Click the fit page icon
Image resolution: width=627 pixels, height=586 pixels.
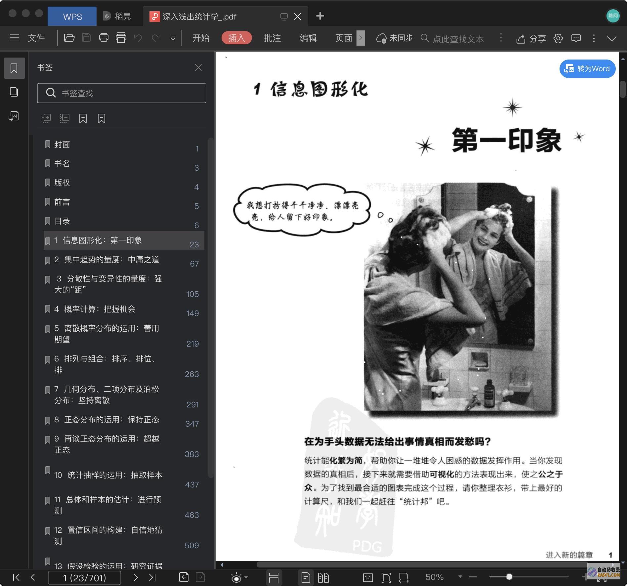tap(386, 578)
